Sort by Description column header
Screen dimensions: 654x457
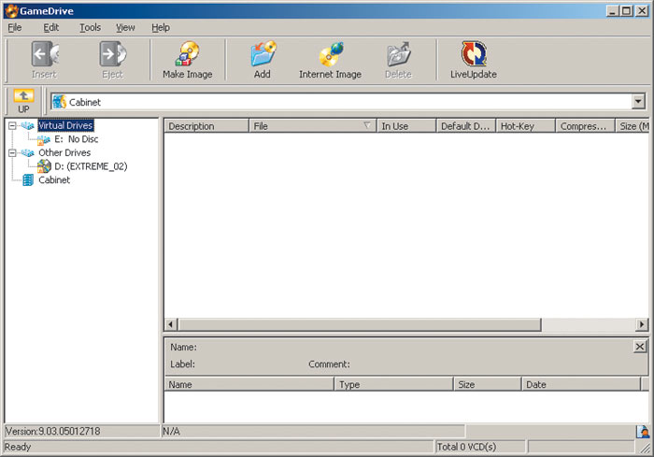[x=206, y=125]
